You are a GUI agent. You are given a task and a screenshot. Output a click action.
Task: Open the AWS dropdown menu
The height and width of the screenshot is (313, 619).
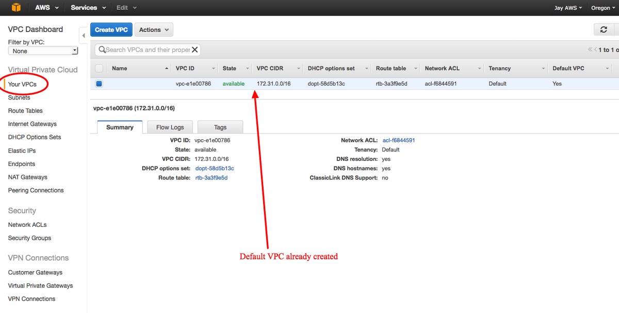coord(47,8)
